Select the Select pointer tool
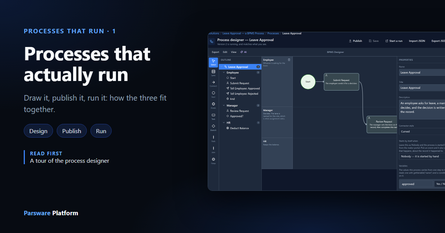Screen dimensions: 445x233 tap(213, 62)
